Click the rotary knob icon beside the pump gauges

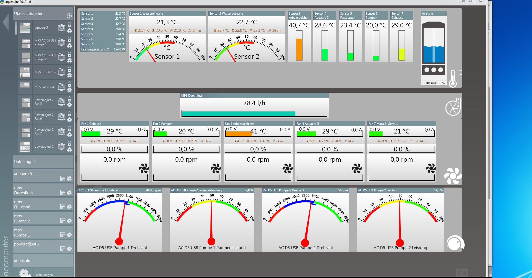[x=455, y=243]
